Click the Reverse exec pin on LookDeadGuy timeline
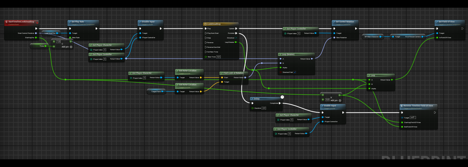This screenshot has width=468, height=167. coord(205,42)
